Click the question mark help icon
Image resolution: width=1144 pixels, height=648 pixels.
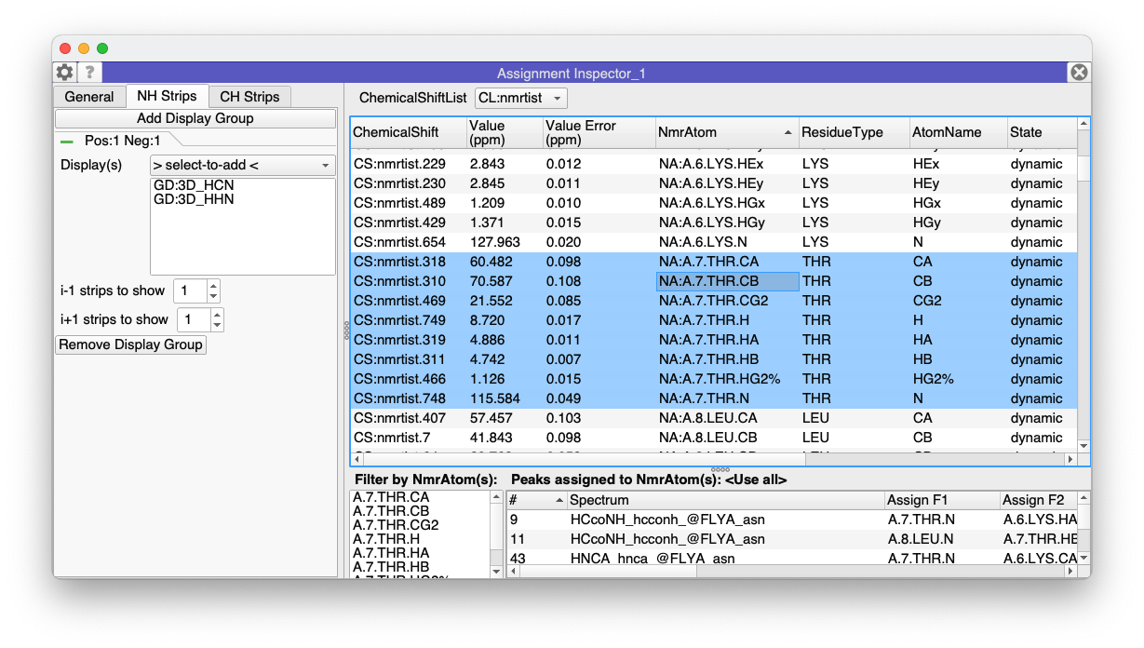pos(89,73)
